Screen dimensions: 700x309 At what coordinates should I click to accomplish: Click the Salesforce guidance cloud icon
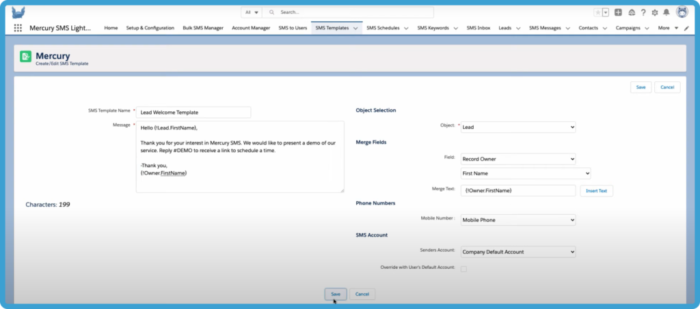point(632,12)
